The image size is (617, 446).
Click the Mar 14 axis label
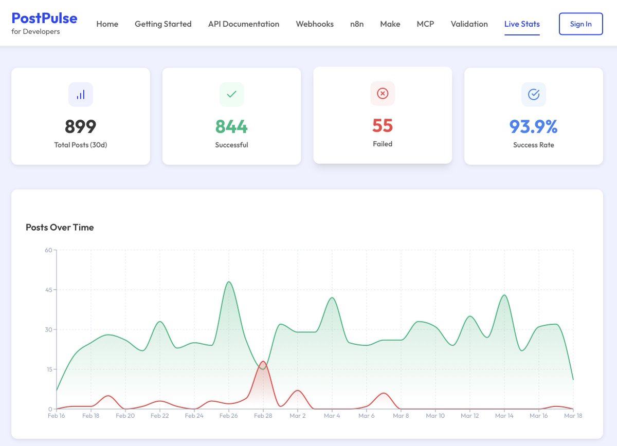[x=504, y=416]
